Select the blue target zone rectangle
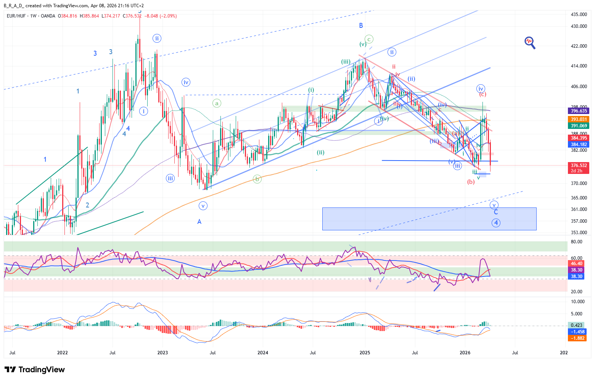Viewport: 595px width, 381px height. click(429, 219)
